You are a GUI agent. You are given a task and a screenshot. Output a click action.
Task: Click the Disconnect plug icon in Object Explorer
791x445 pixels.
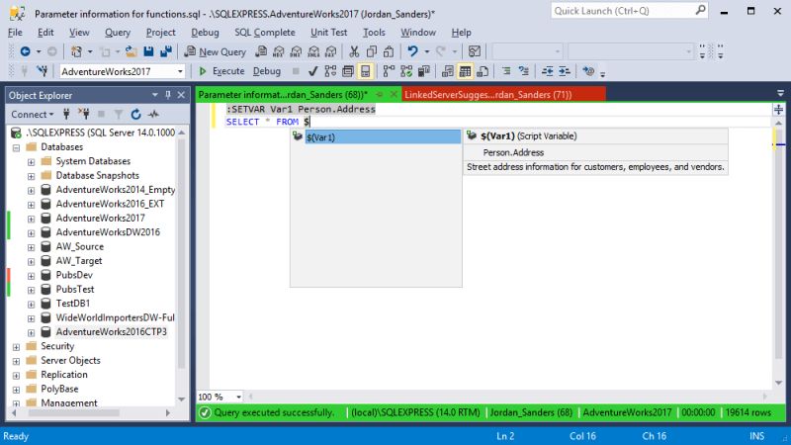[84, 115]
